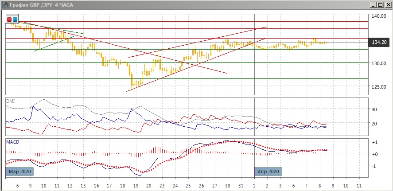
Task: Click date 30 on the time axis
Action: 228,185
